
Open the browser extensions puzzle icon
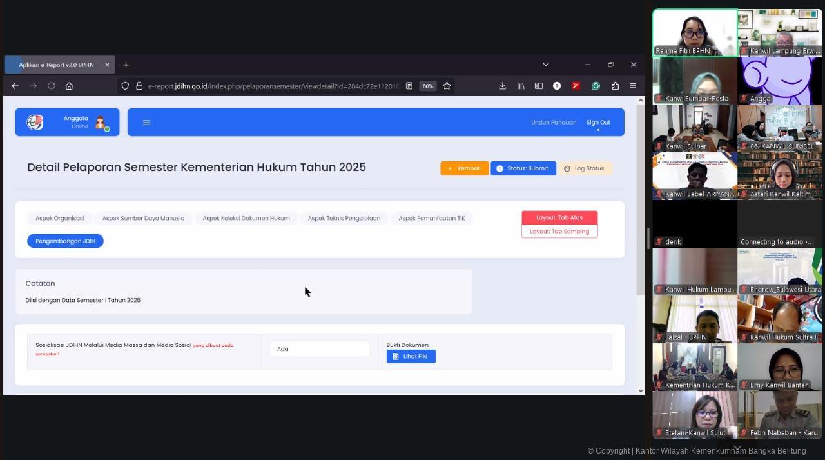click(x=615, y=86)
